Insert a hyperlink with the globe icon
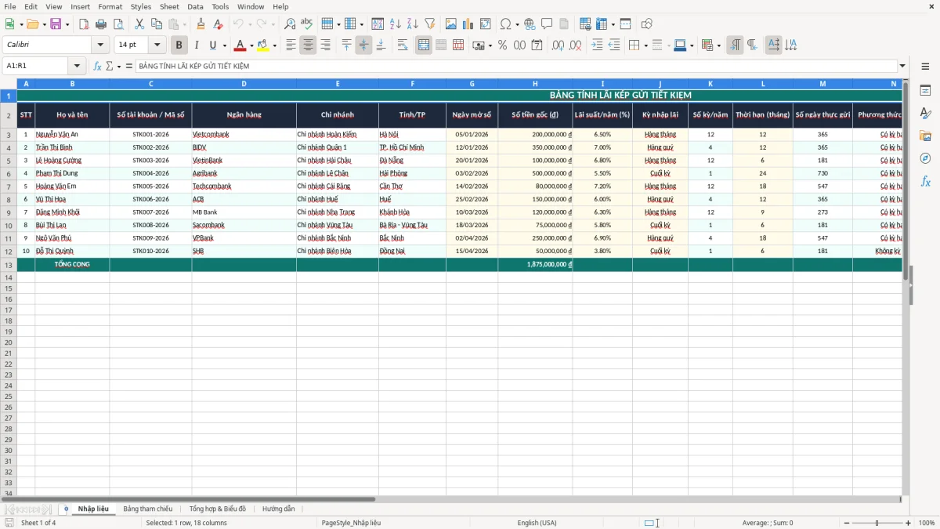The width and height of the screenshot is (940, 529). (x=530, y=24)
